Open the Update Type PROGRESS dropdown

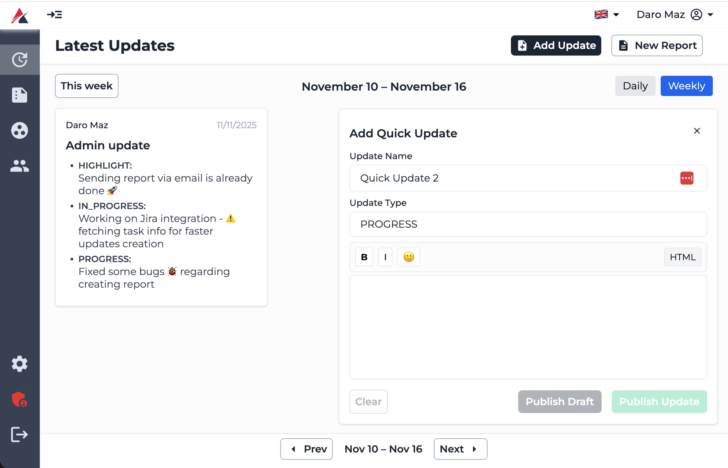tap(528, 224)
